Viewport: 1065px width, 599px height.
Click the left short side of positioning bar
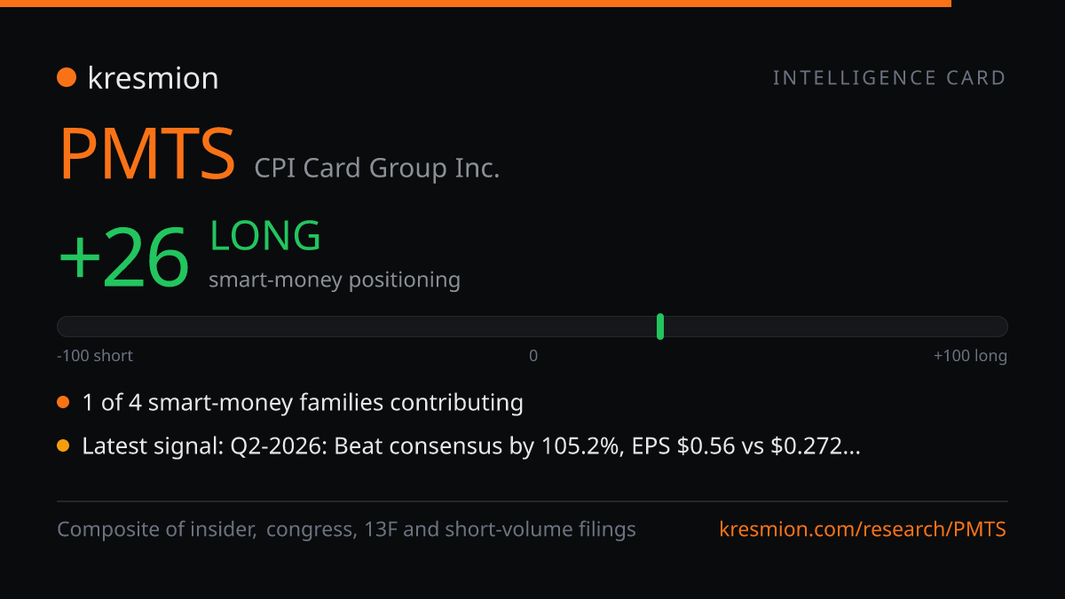pos(295,327)
